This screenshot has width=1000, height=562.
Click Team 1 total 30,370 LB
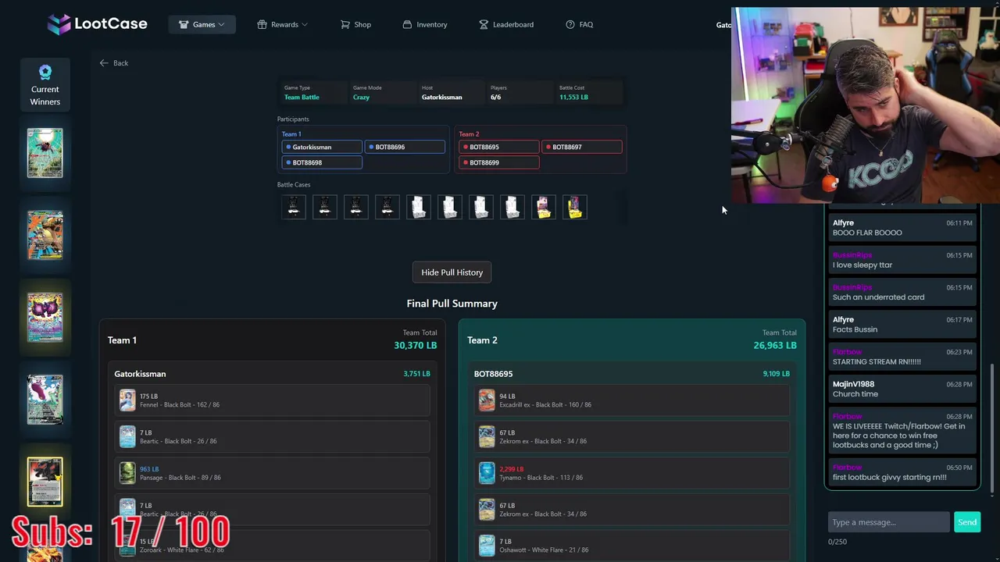pyautogui.click(x=415, y=345)
